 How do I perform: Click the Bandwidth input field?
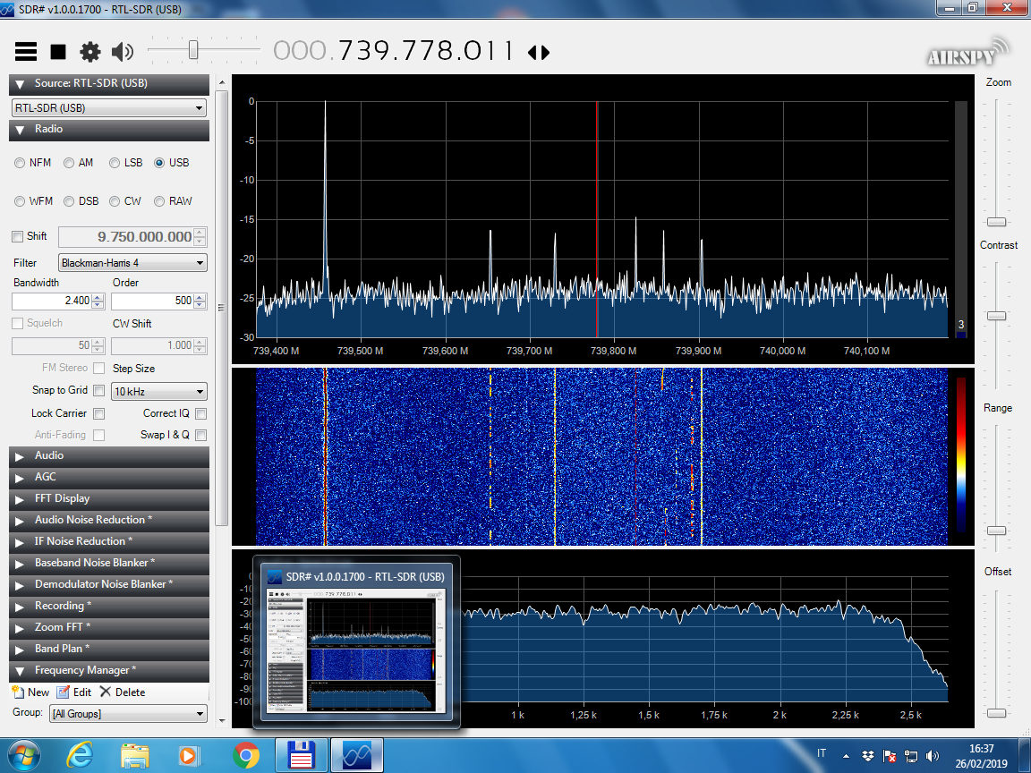point(52,301)
